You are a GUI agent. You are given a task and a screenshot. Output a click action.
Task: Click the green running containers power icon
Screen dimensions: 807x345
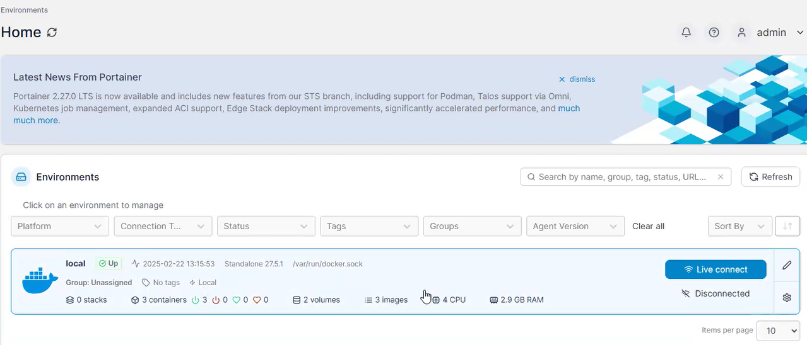click(196, 300)
